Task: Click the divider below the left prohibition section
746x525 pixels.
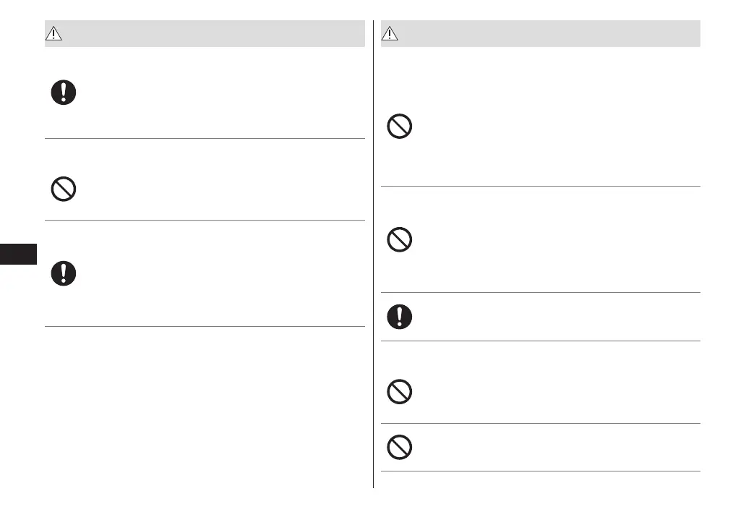Action: [x=205, y=220]
